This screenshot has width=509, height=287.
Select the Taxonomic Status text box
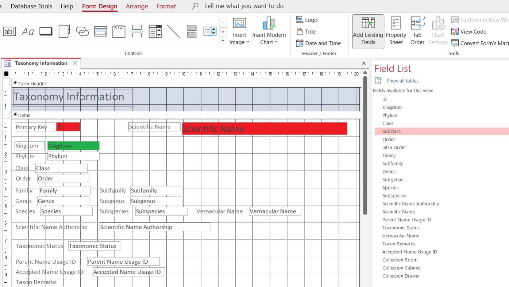[94, 246]
